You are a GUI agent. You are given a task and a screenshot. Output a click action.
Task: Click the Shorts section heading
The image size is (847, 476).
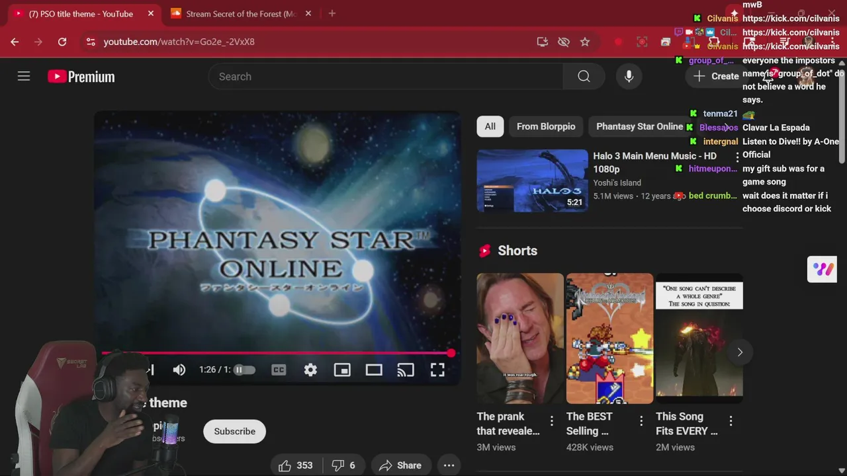517,251
